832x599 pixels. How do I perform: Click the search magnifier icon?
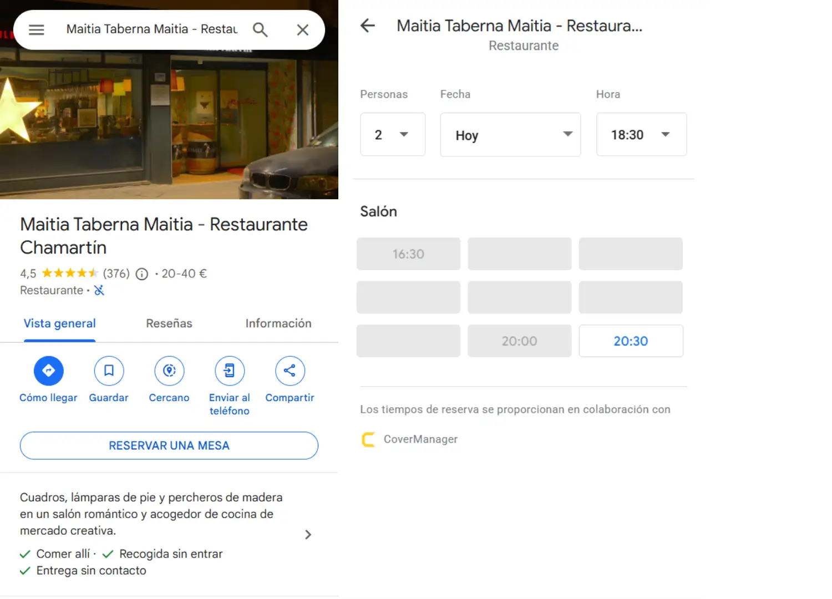[x=260, y=30]
